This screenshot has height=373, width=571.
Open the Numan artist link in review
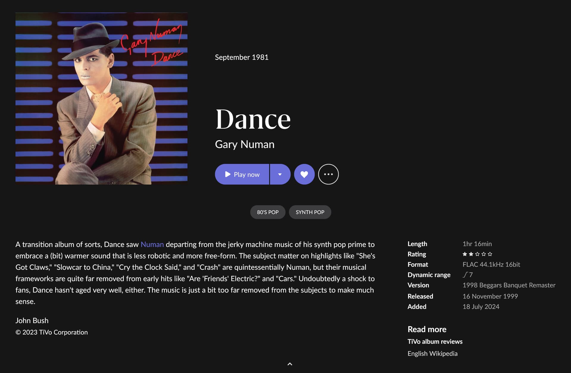pos(152,244)
